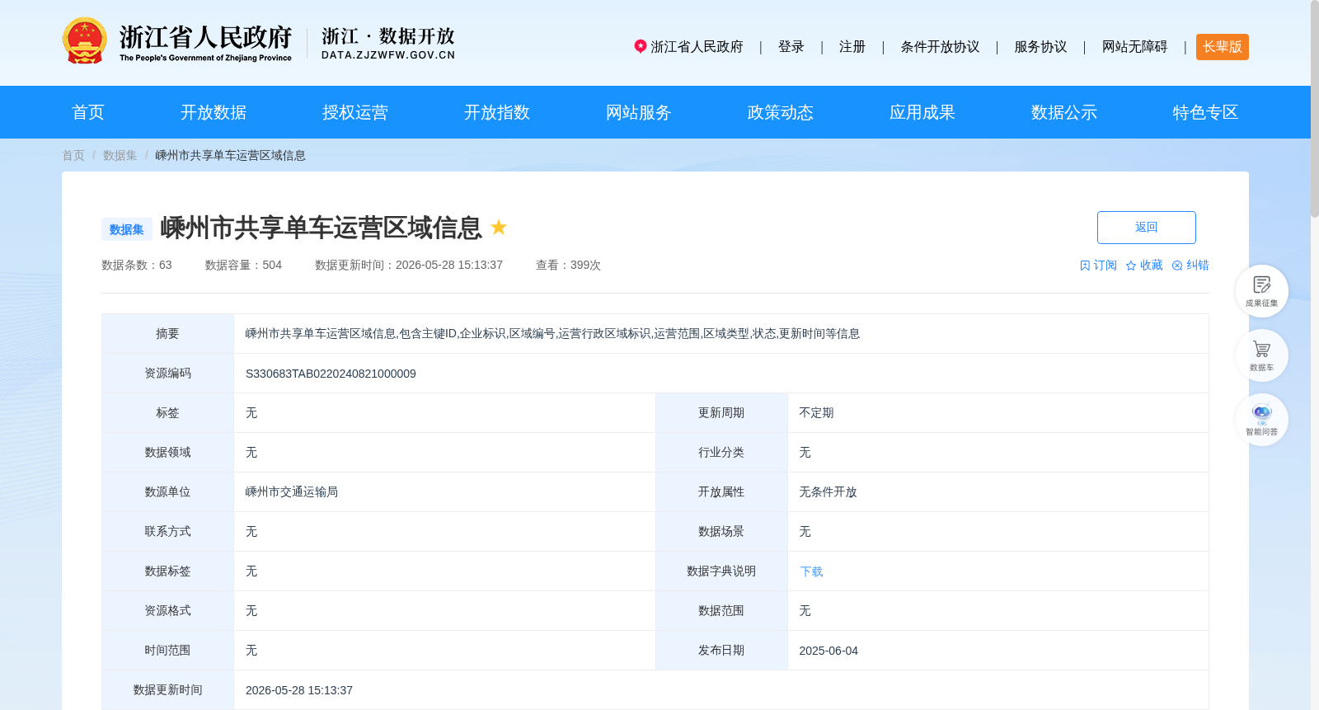The height and width of the screenshot is (710, 1319).
Task: Click the 资源编码 label cell
Action: (x=167, y=374)
